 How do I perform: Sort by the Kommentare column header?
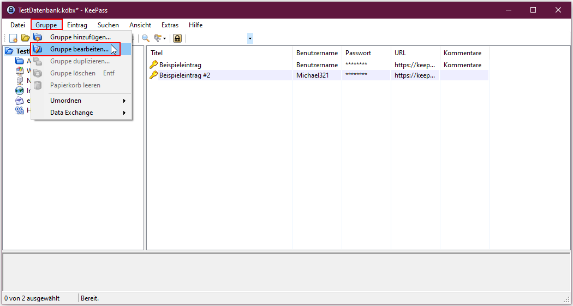click(x=464, y=53)
